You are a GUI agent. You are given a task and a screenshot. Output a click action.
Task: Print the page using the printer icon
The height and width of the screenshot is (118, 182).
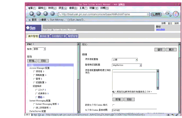tap(167, 13)
